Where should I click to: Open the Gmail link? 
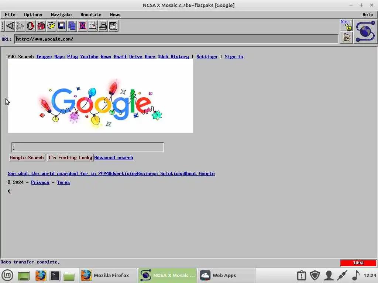pyautogui.click(x=120, y=57)
